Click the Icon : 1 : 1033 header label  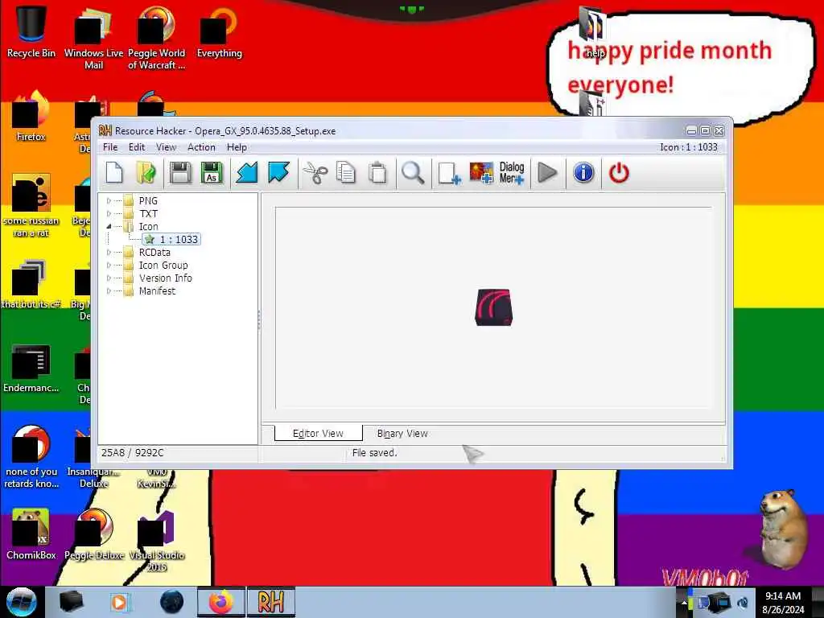pyautogui.click(x=689, y=147)
